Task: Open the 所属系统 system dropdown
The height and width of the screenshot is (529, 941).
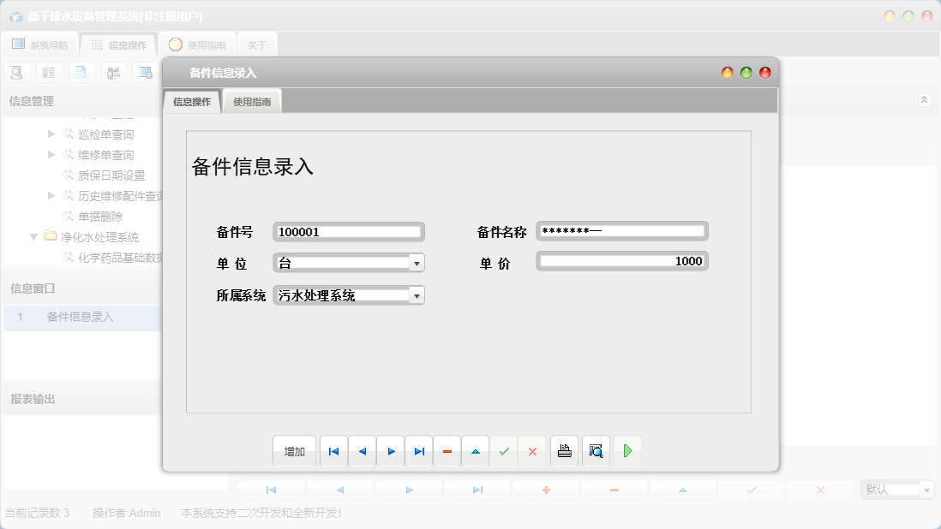Action: (x=417, y=294)
